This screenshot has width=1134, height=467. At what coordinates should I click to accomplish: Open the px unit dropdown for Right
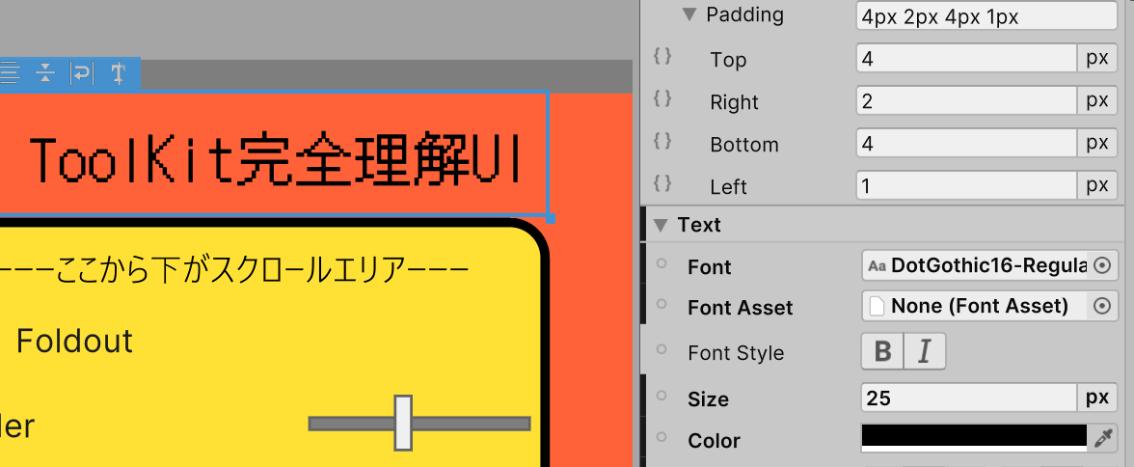click(x=1097, y=100)
